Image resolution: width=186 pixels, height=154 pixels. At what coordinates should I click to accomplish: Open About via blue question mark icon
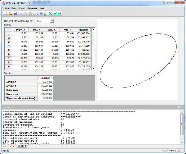pyautogui.click(x=41, y=14)
